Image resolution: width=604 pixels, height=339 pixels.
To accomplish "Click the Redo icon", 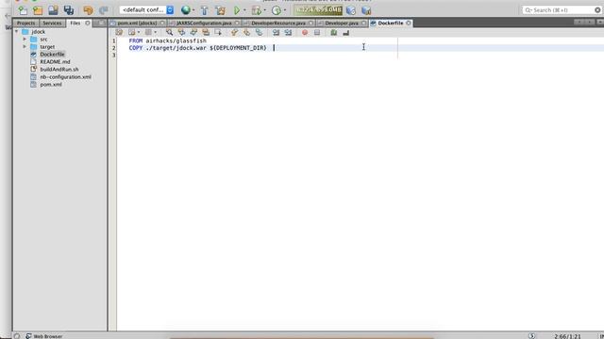I will [103, 10].
